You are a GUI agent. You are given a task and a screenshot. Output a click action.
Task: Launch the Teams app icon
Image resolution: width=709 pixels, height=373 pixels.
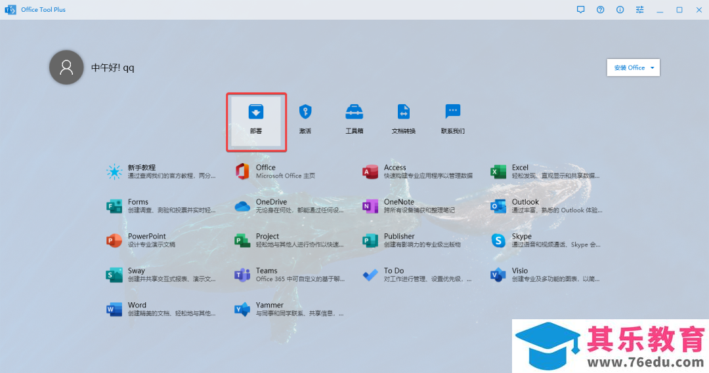pyautogui.click(x=242, y=275)
